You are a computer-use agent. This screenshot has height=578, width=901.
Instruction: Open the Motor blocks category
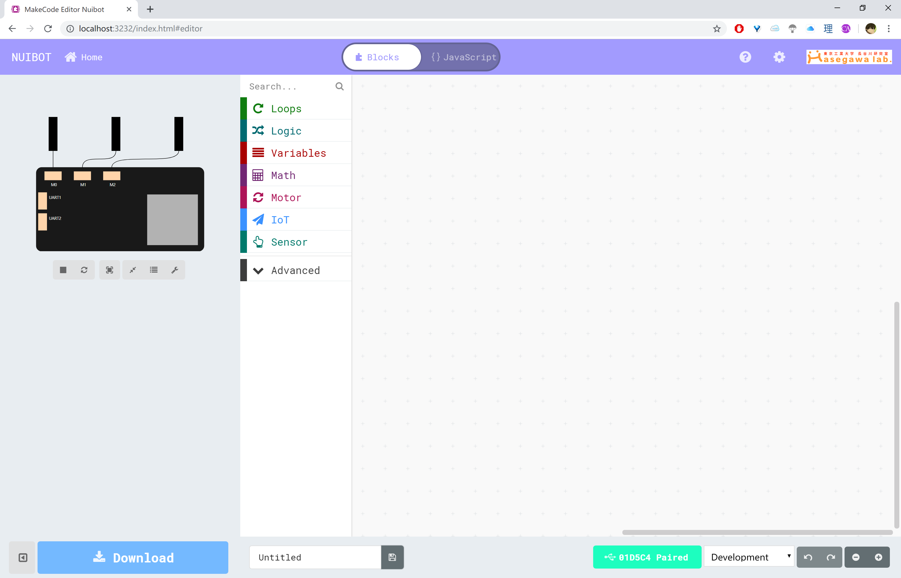tap(286, 197)
